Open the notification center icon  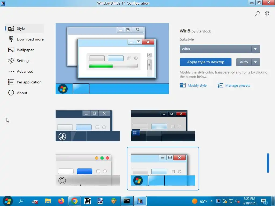264,201
